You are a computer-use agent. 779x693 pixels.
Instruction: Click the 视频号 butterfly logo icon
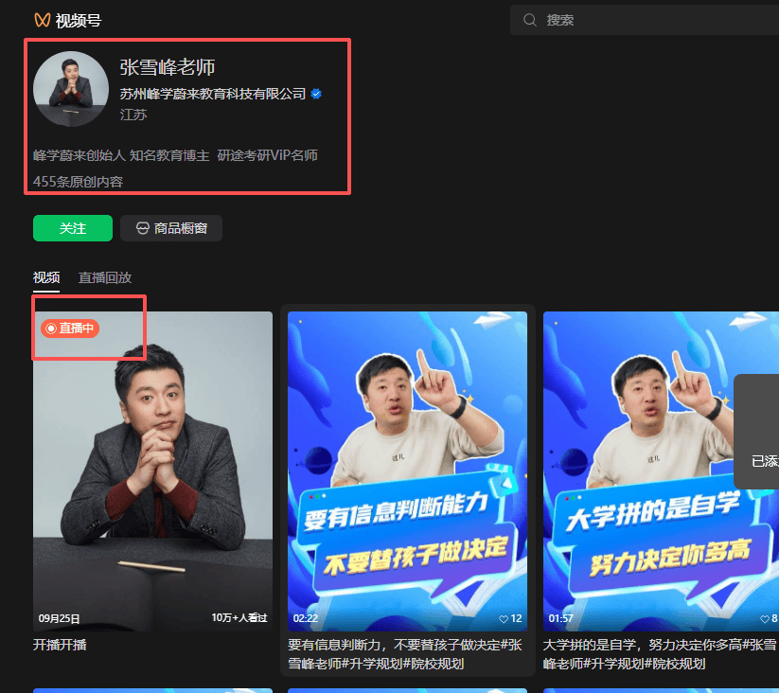[x=42, y=20]
